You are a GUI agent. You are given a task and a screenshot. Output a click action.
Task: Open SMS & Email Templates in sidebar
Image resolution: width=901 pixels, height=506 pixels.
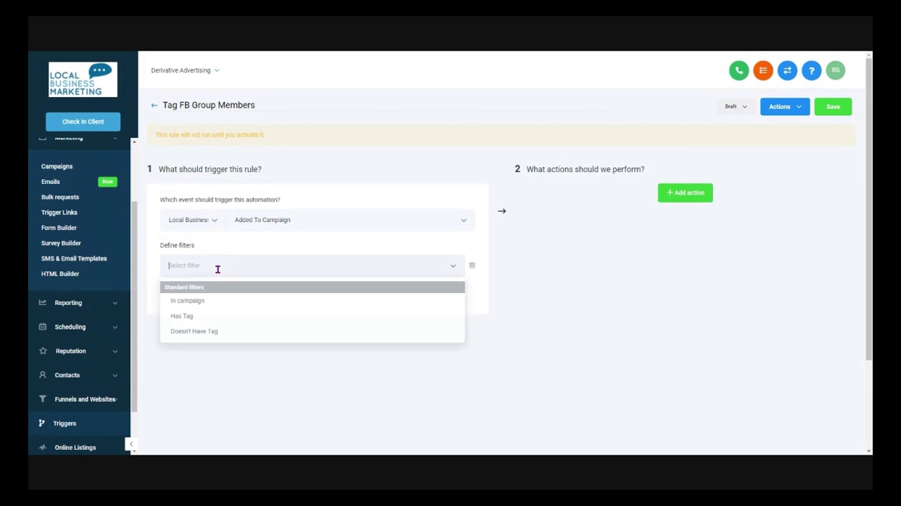[x=74, y=259]
